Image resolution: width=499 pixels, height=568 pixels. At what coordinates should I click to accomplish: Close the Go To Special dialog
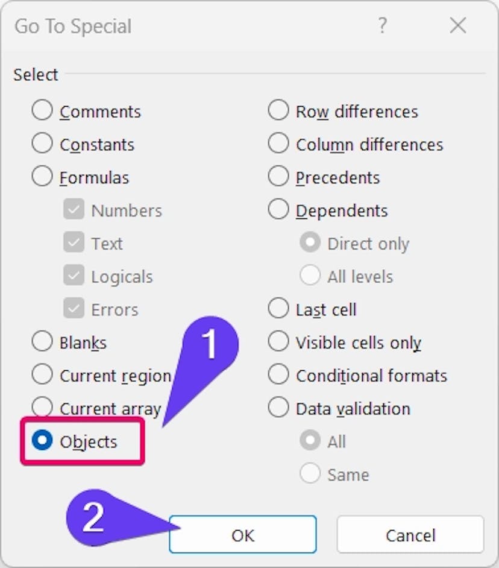tap(458, 26)
